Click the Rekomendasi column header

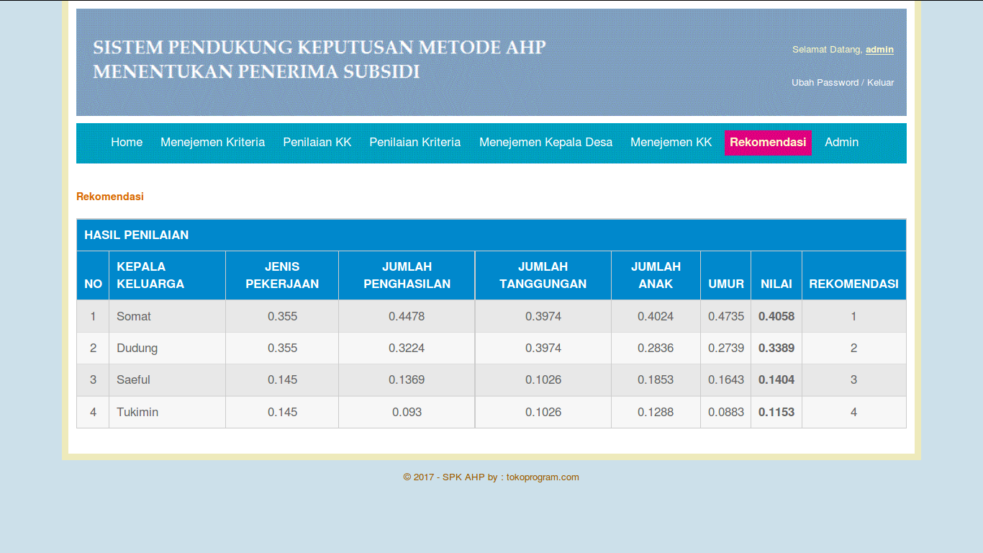[853, 284]
